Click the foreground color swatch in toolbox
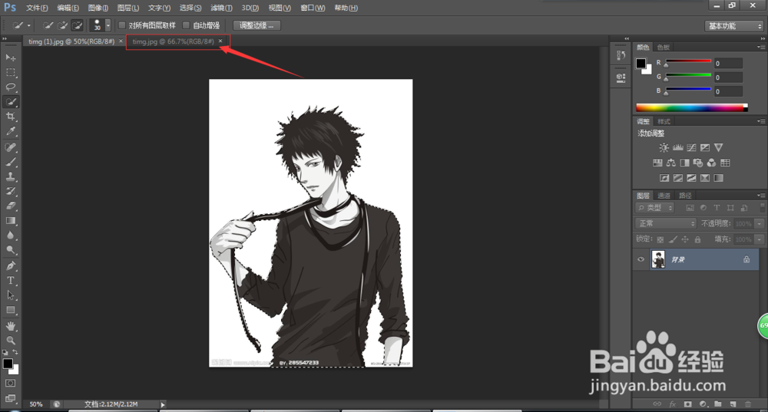This screenshot has height=412, width=768. [x=8, y=364]
